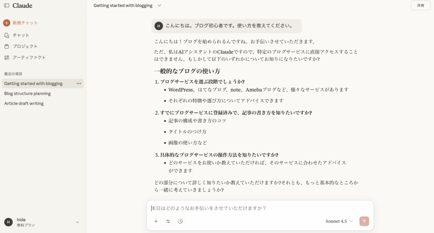
Task: Click the orange plus new chat icon
Action: point(6,23)
